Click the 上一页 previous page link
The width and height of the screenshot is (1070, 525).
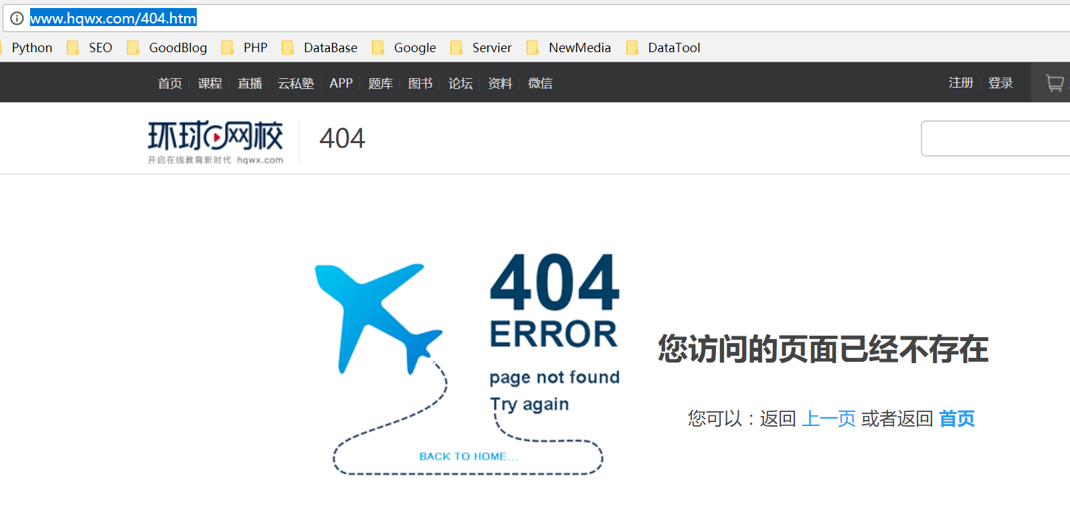coord(828,419)
